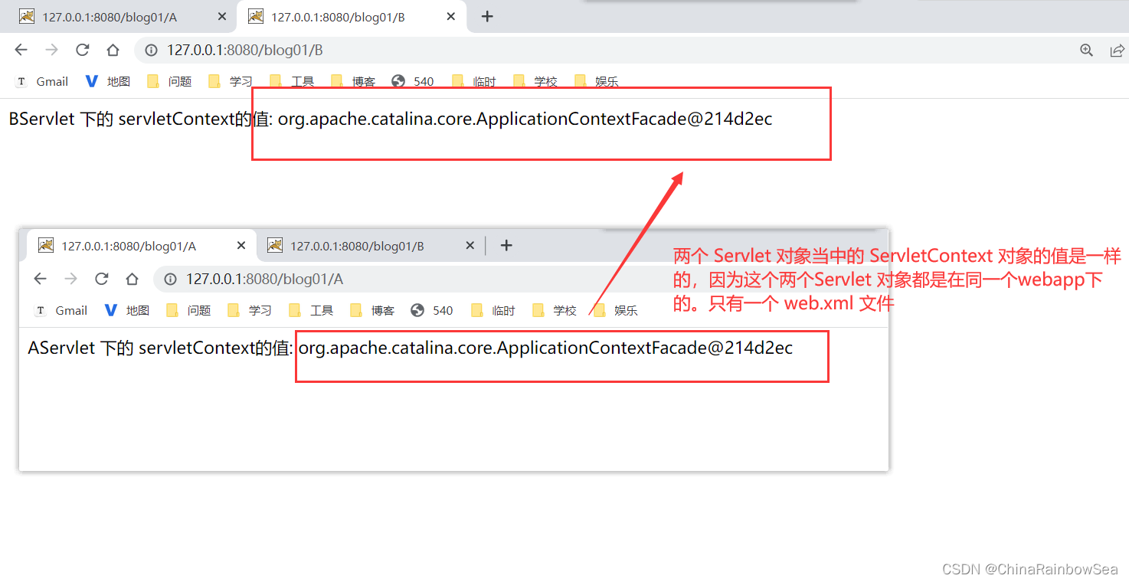Click BServlet servletContext output text
The image size is (1129, 582).
[x=391, y=119]
